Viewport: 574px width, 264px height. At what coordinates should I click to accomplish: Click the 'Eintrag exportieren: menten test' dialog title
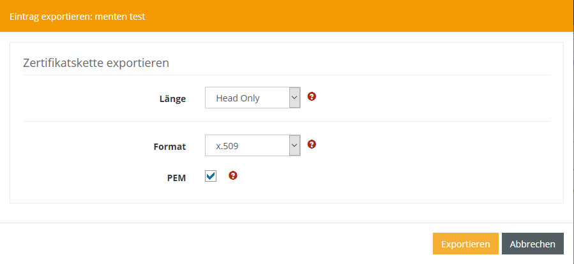77,16
